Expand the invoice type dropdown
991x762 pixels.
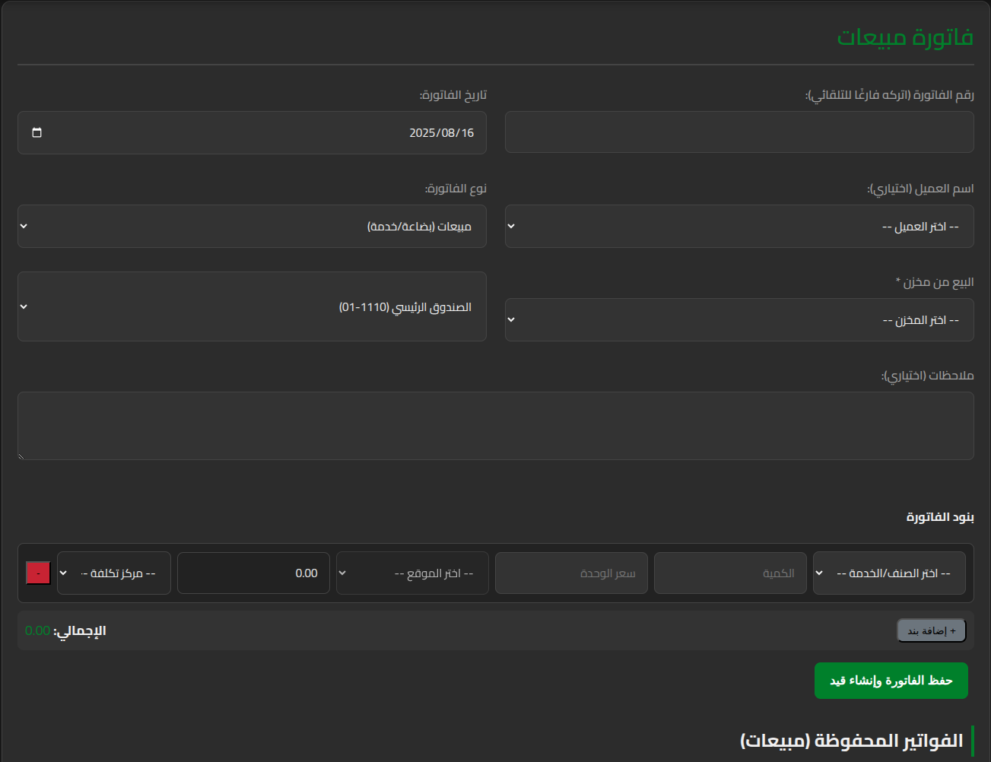click(252, 227)
